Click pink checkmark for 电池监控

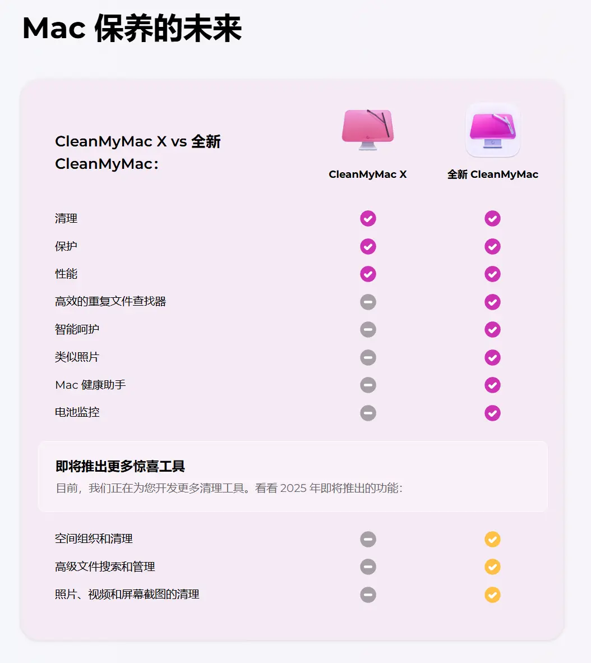click(492, 413)
